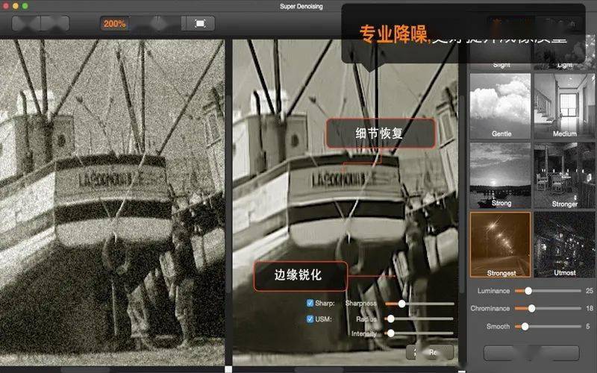Uncheck the Sharp checkbox
The width and height of the screenshot is (597, 373).
pyautogui.click(x=310, y=303)
